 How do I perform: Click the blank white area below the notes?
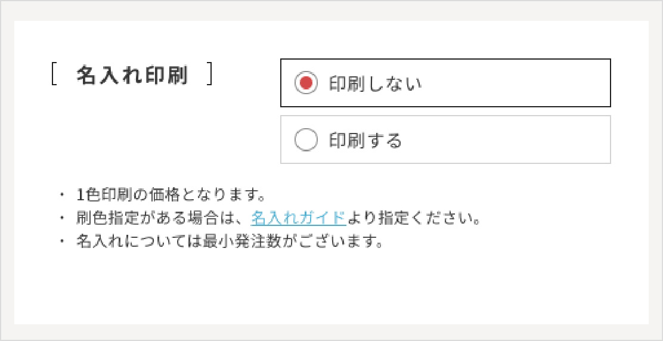328,289
